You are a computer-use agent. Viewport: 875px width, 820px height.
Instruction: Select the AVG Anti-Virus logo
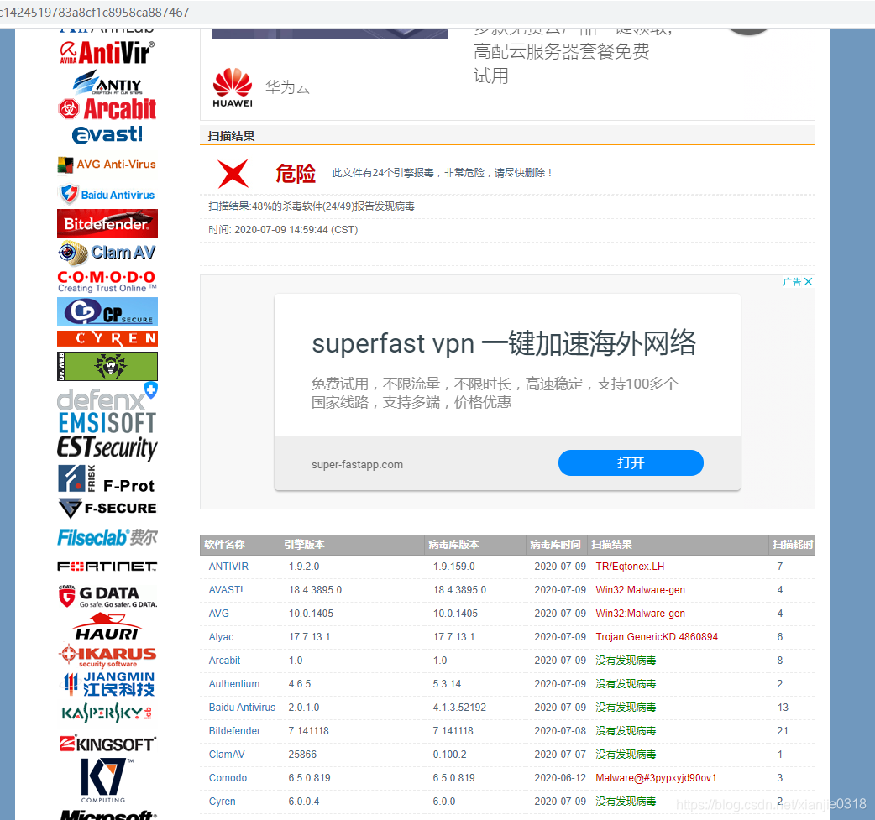(107, 165)
